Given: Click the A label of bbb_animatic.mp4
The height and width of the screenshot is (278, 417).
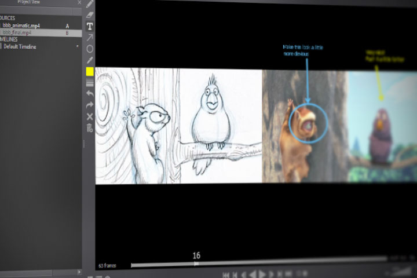Looking at the screenshot, I should coord(67,26).
